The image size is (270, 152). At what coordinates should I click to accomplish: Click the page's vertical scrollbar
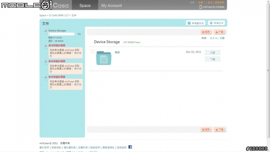click(268, 71)
